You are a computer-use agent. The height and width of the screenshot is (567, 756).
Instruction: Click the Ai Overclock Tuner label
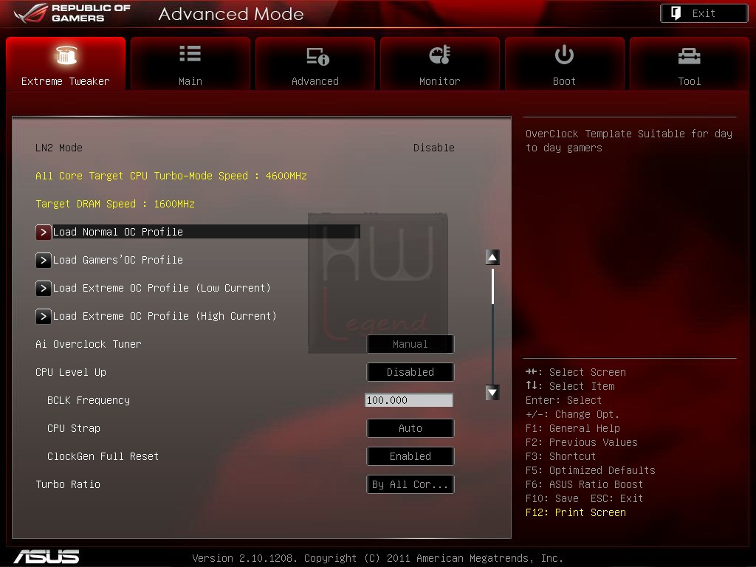click(89, 344)
